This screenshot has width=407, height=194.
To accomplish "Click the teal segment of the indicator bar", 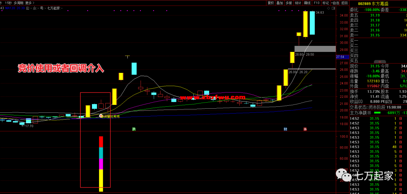I will [101, 153].
